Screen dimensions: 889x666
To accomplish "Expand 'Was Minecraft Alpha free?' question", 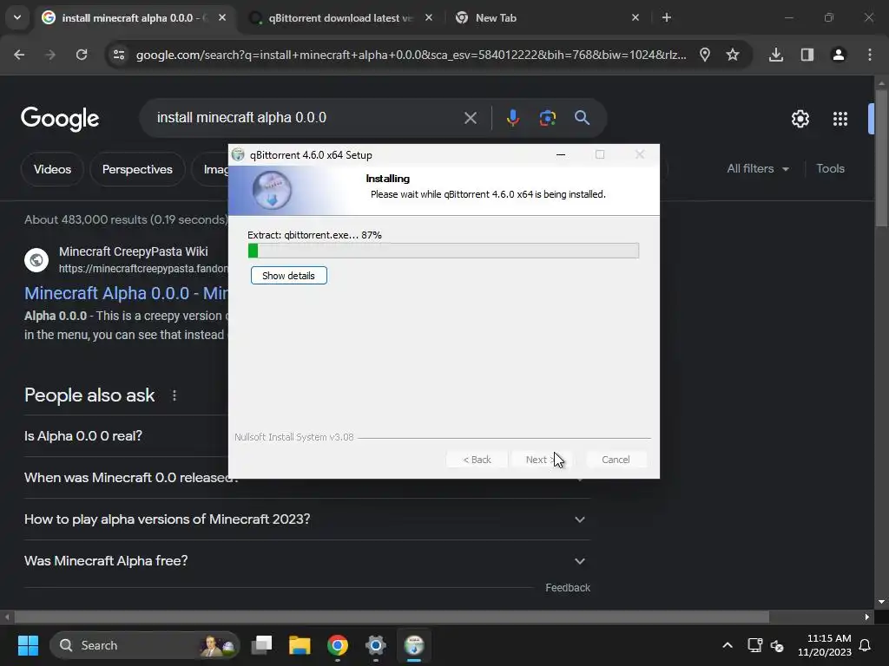I will pyautogui.click(x=307, y=561).
